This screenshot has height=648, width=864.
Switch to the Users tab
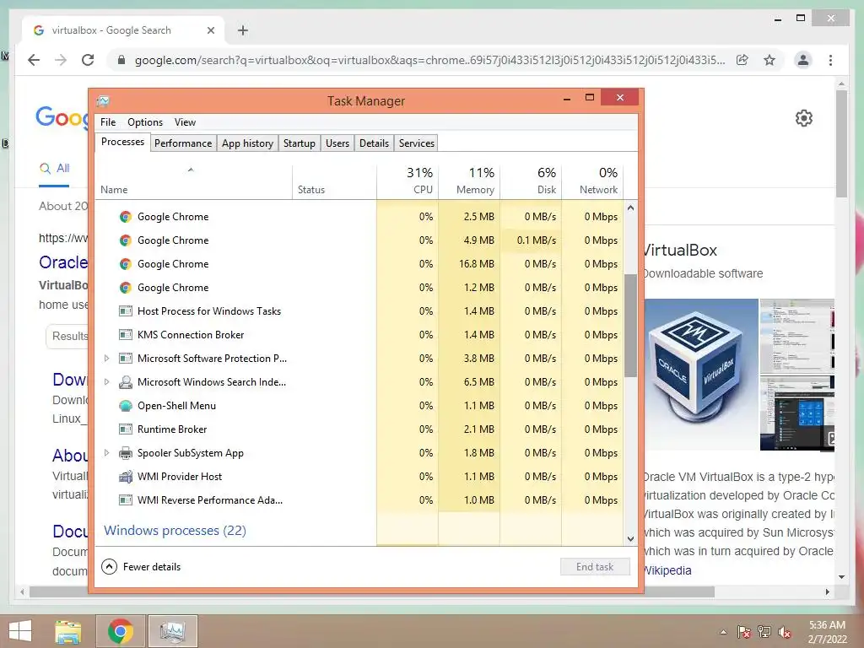click(x=337, y=143)
